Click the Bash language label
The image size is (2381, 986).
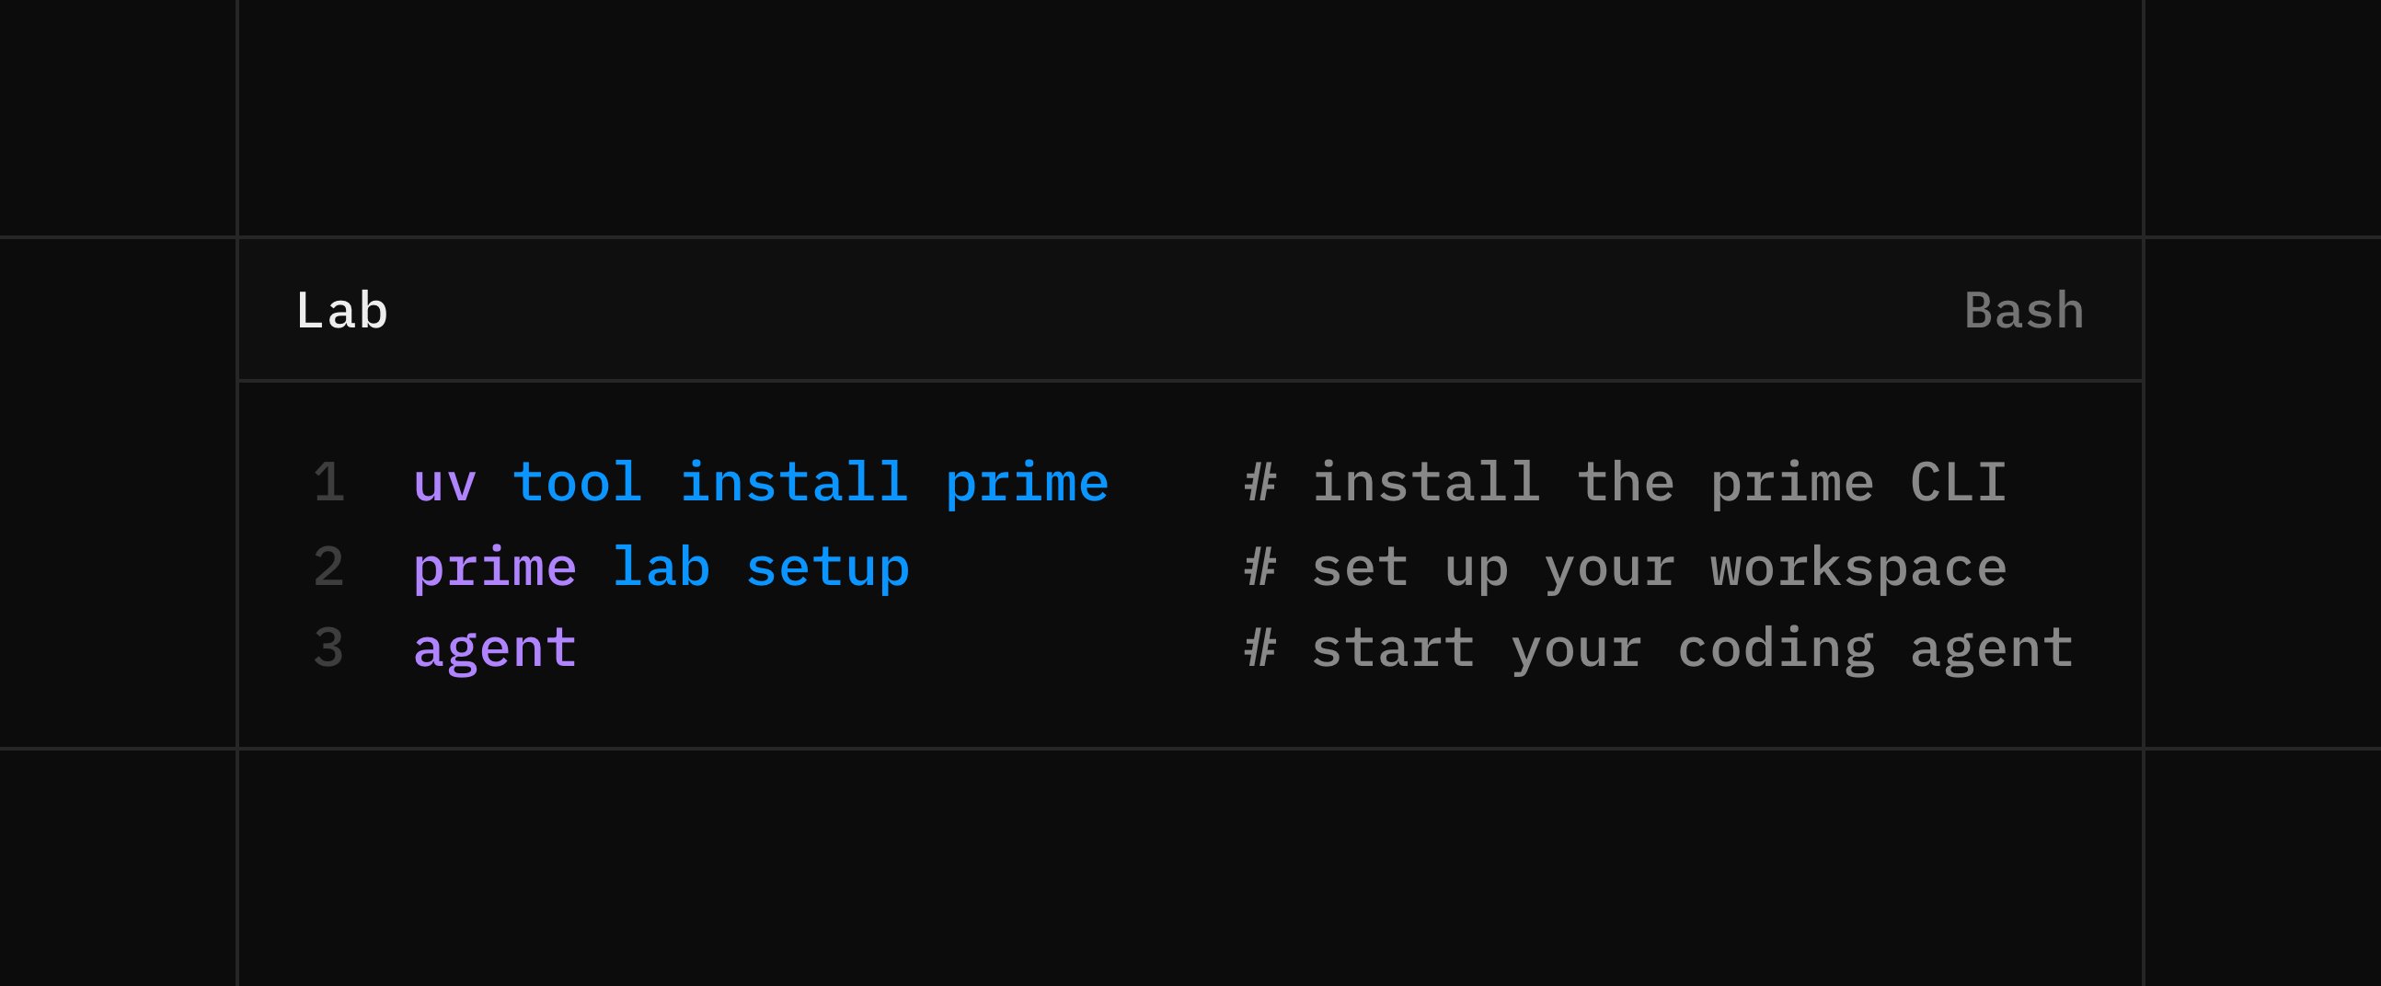[x=2023, y=311]
